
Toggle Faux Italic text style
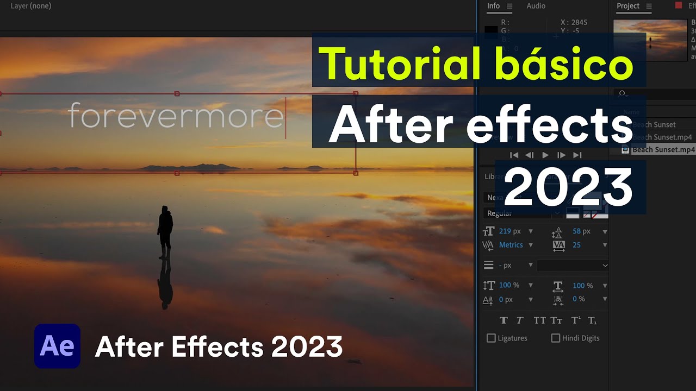[520, 320]
